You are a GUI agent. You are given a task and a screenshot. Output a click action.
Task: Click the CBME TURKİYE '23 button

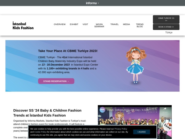(x=166, y=19)
